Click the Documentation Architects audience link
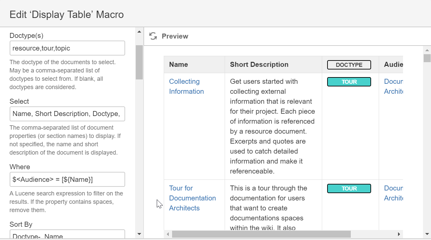The width and height of the screenshot is (431, 240). click(394, 86)
